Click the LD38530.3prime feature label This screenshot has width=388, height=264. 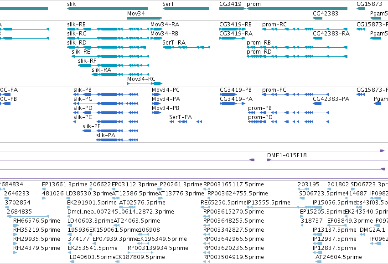[89, 194]
